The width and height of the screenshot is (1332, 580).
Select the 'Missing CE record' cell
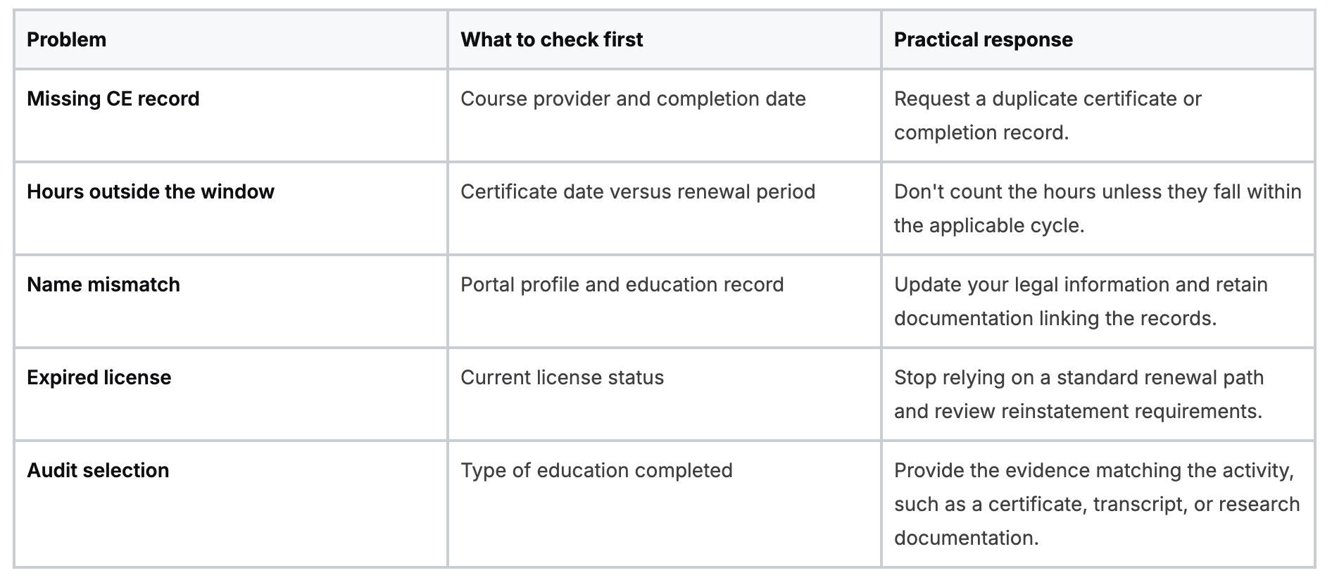(x=113, y=99)
